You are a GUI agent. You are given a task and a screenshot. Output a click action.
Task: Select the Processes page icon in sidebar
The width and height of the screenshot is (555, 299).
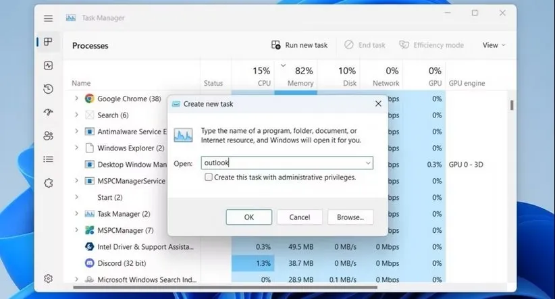(x=48, y=42)
